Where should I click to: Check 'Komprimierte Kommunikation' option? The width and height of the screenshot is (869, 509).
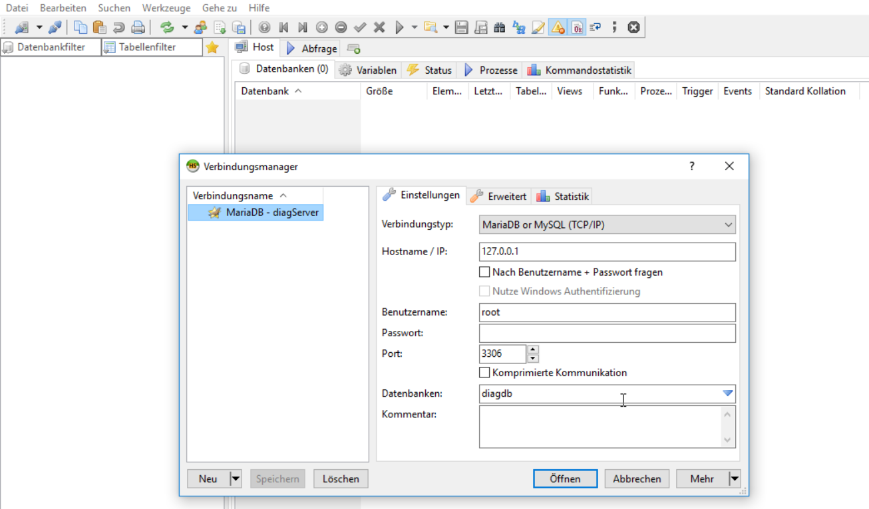pyautogui.click(x=484, y=373)
